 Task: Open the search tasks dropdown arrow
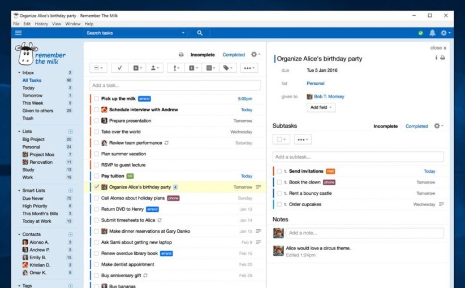pos(183,33)
